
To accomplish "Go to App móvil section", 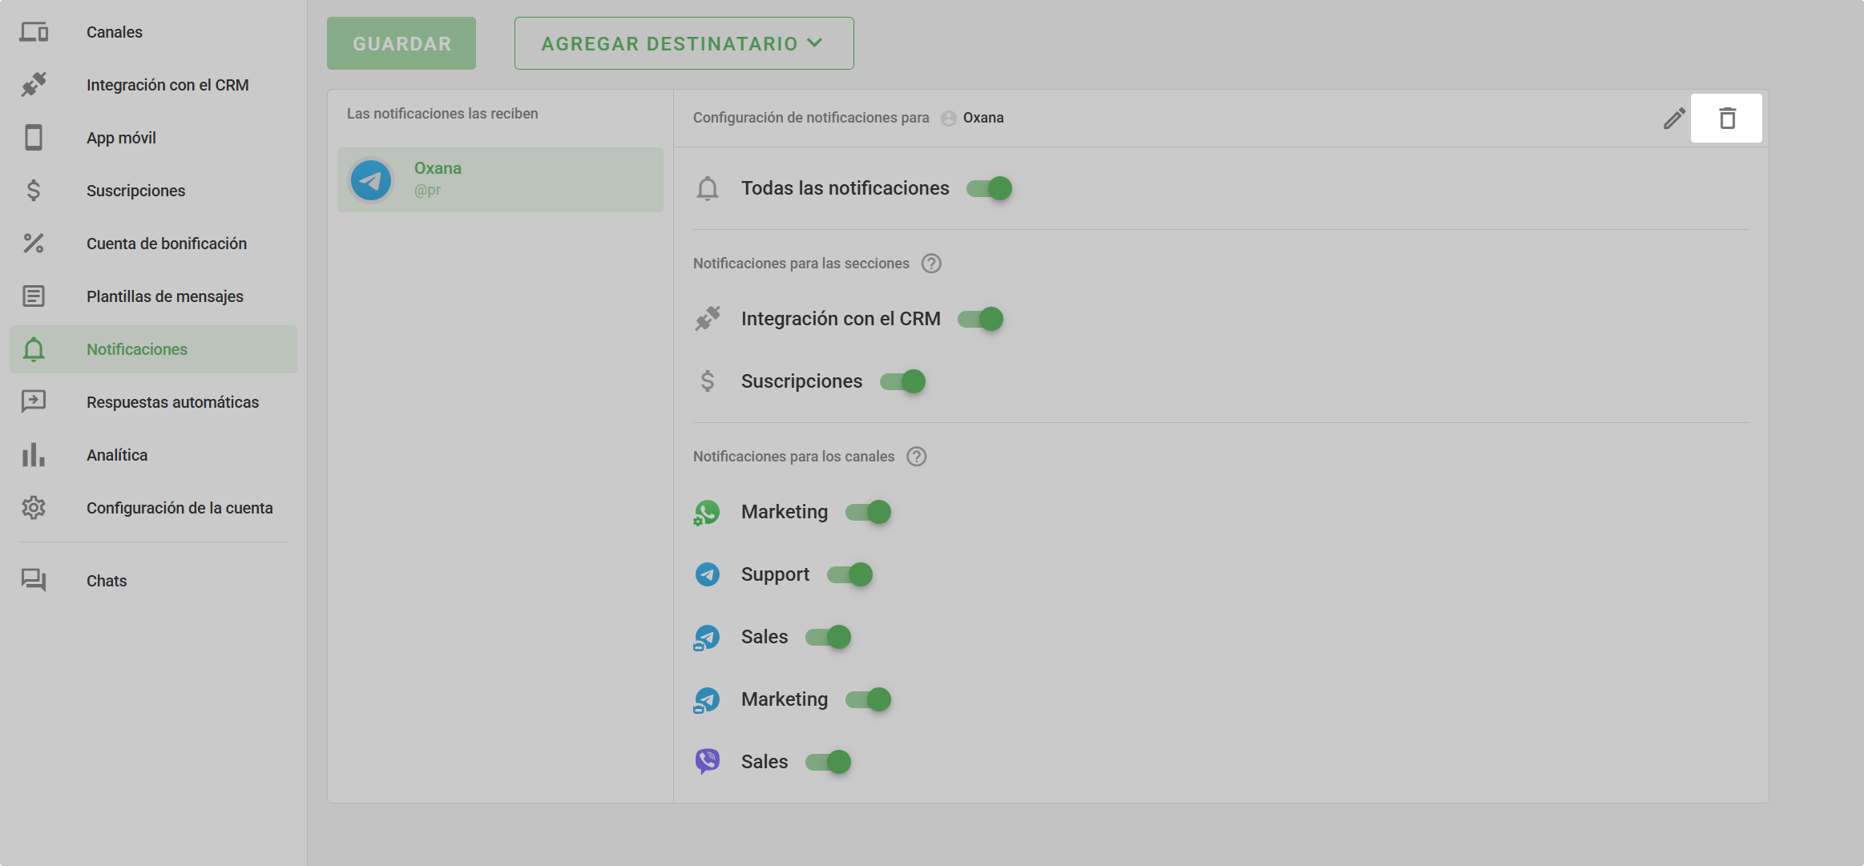I will pyautogui.click(x=153, y=138).
